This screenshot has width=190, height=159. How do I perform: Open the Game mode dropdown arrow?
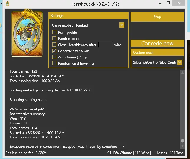[x=122, y=25]
